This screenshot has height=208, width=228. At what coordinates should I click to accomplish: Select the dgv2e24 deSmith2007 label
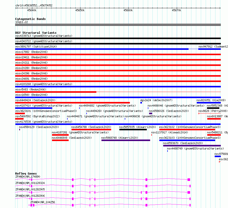(156, 100)
